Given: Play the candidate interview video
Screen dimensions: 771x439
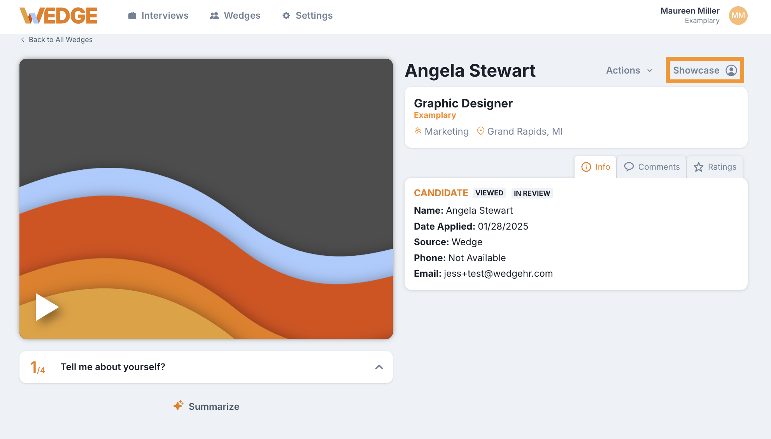Looking at the screenshot, I should [47, 307].
